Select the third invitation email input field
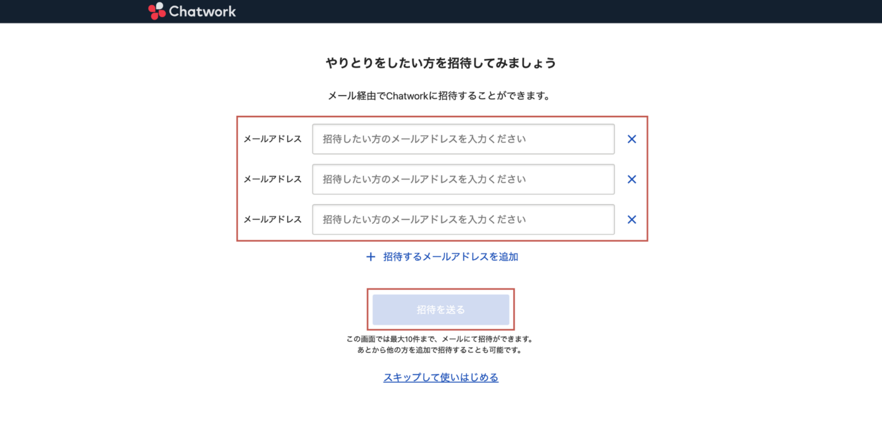The image size is (882, 429). click(x=463, y=219)
